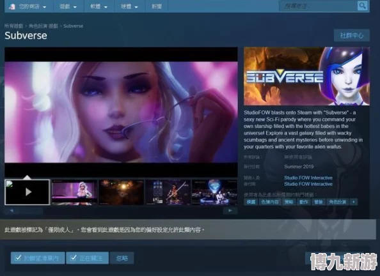Click the 忽略 ignore button
380x276 pixels.
click(122, 258)
